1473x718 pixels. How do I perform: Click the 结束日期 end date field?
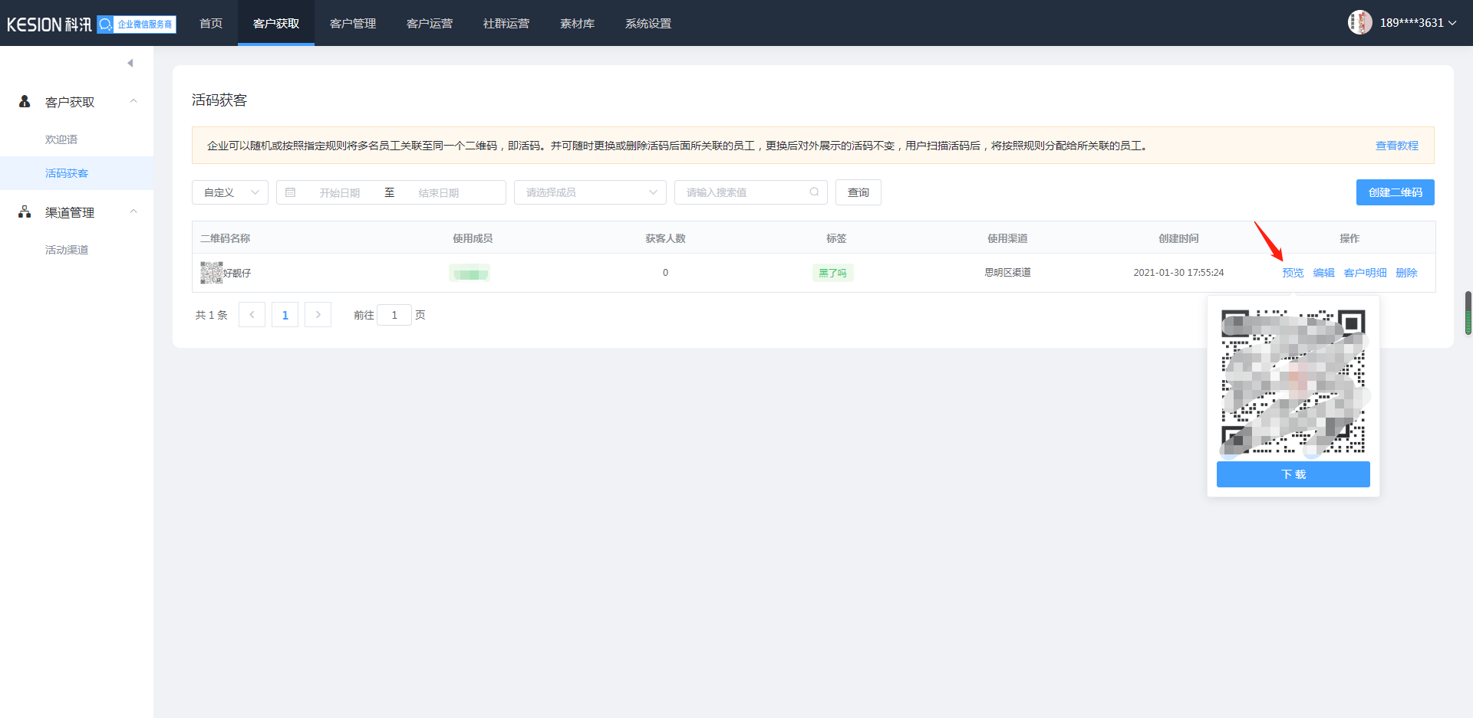click(x=439, y=193)
